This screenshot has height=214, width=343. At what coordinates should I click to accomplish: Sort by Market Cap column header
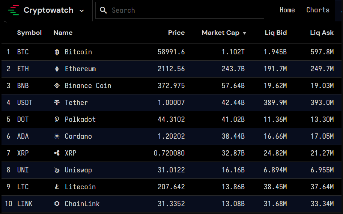(221, 33)
